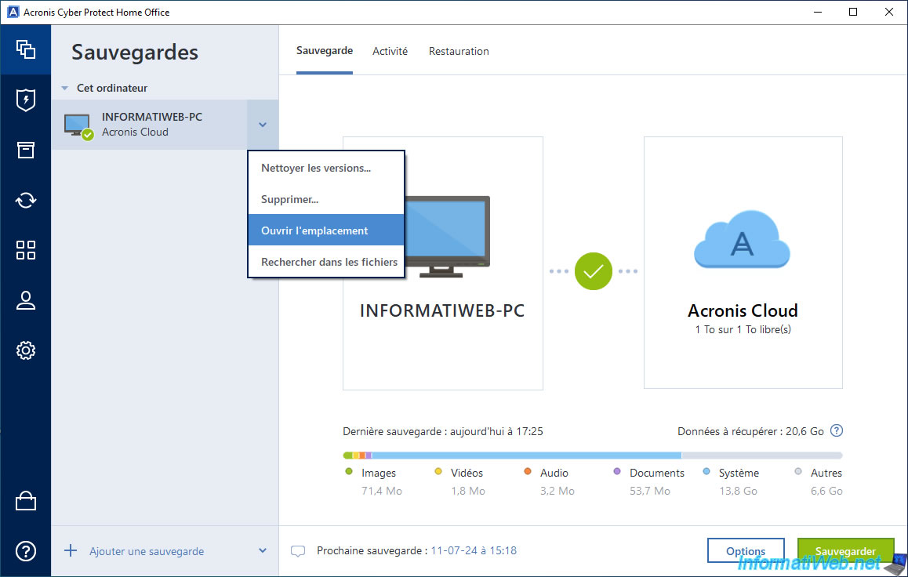
Task: Open the Protection shield sidebar icon
Action: click(x=25, y=100)
